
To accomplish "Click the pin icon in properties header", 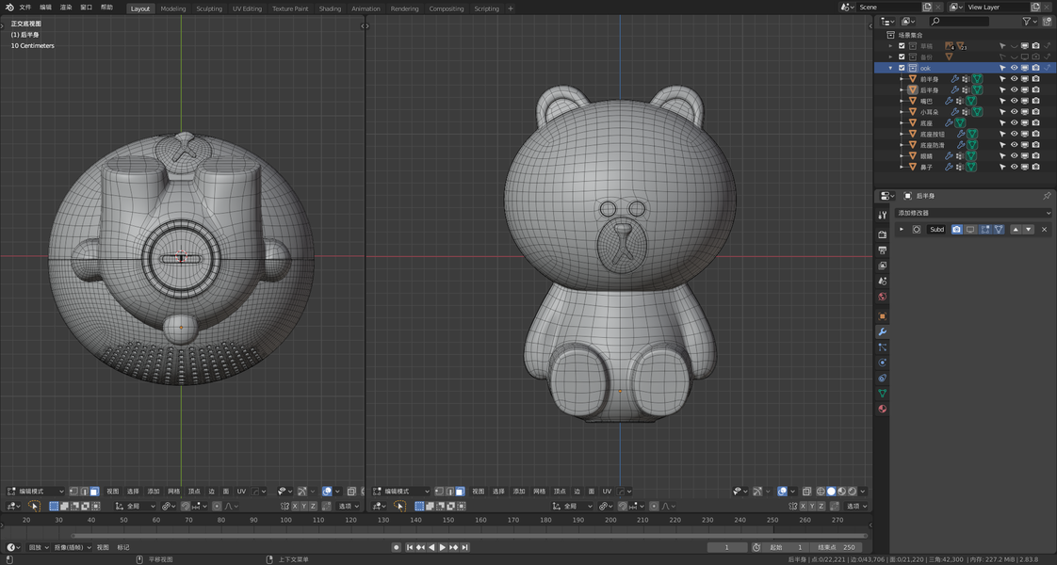I will (1047, 196).
